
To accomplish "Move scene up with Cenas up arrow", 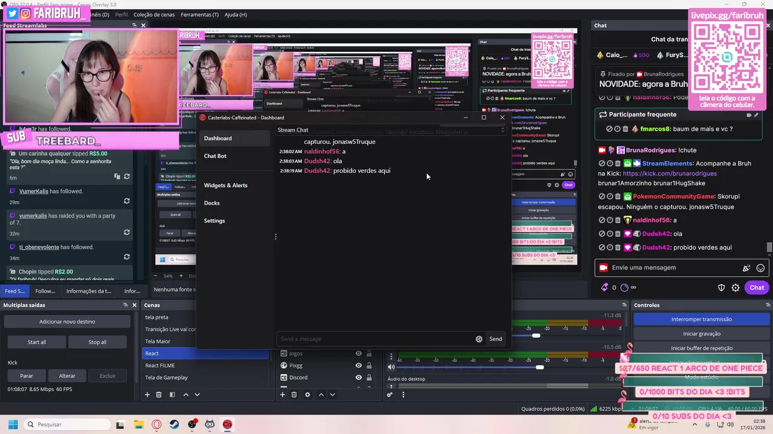I will pyautogui.click(x=186, y=395).
